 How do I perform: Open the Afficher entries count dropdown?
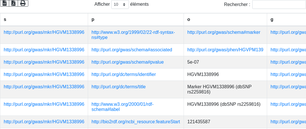point(120,5)
